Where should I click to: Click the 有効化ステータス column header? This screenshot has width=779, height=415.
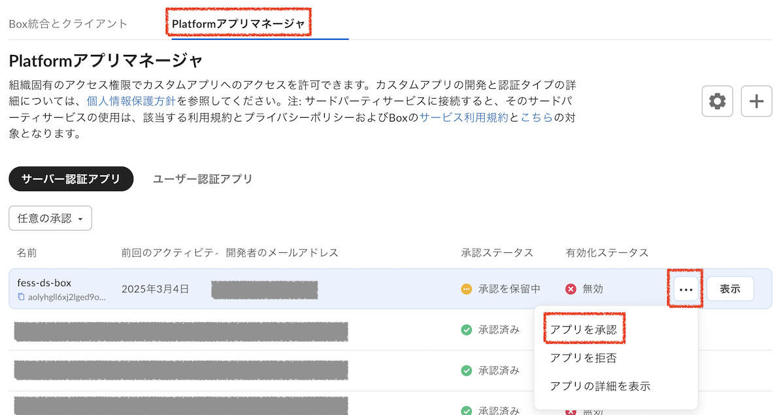[607, 253]
